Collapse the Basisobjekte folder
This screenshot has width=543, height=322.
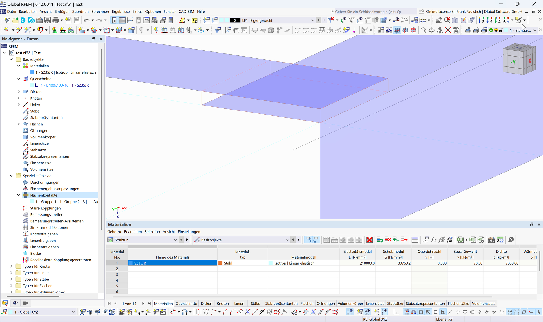click(x=11, y=59)
